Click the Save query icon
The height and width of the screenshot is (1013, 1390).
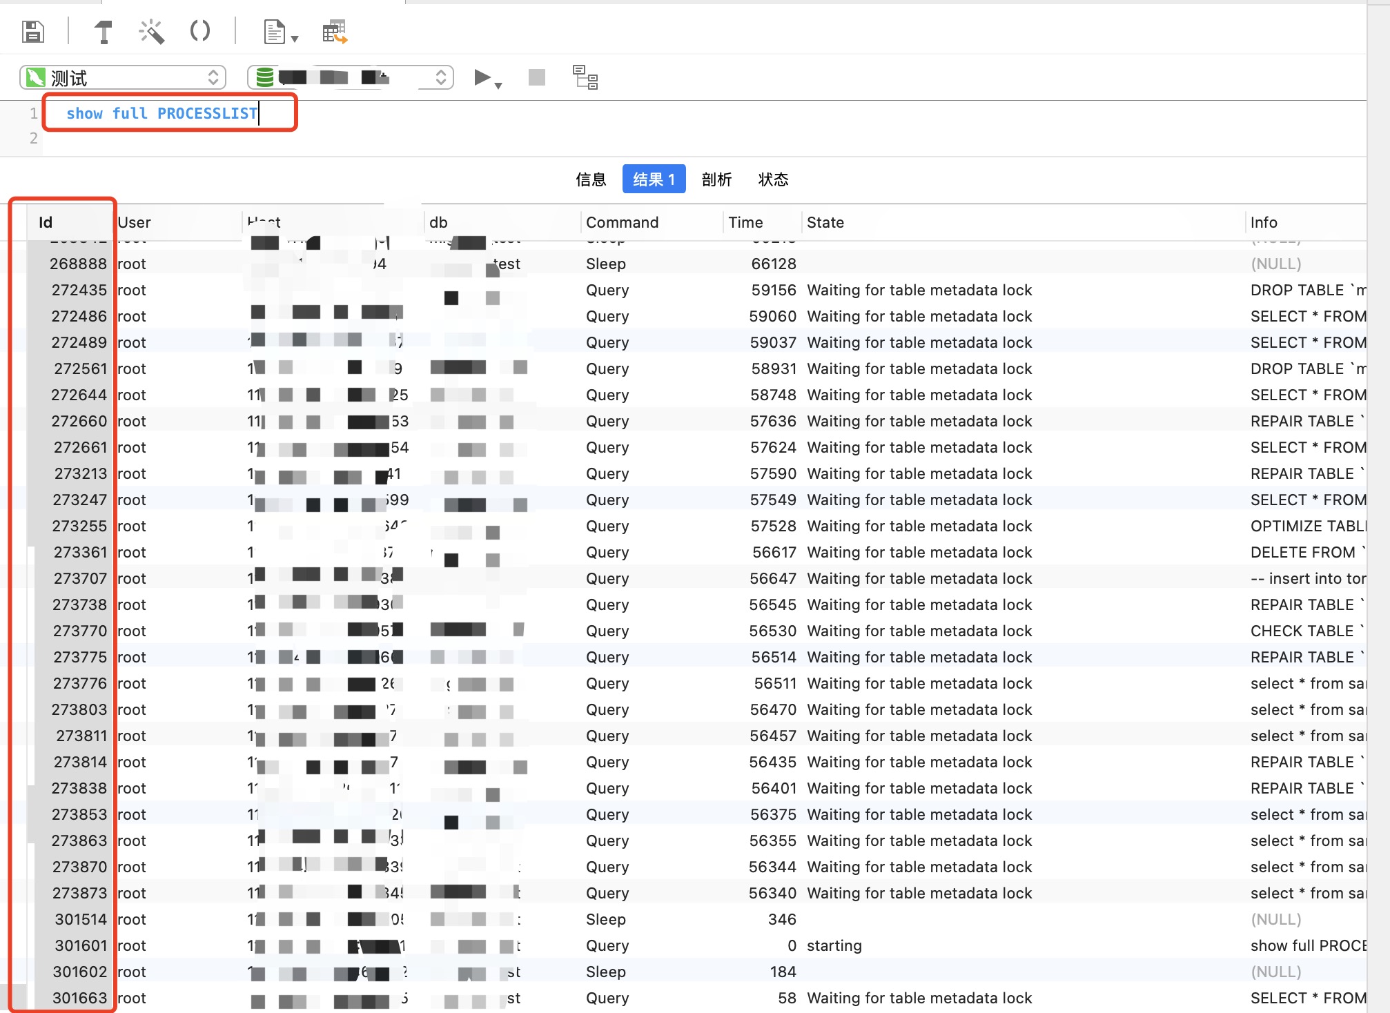(x=33, y=32)
